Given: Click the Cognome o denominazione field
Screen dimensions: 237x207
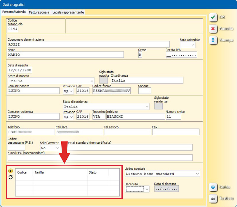Looking at the screenshot, I should 89,44.
